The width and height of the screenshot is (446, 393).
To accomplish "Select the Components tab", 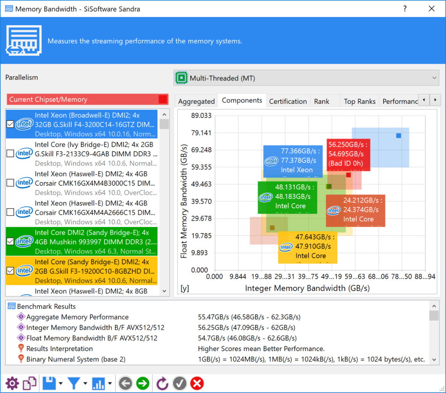I will tap(242, 100).
